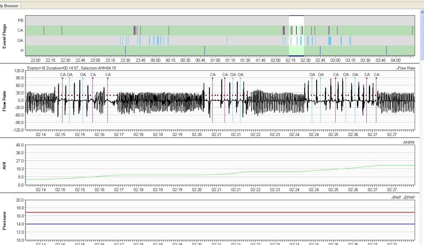Click the PB row label

[21, 20]
